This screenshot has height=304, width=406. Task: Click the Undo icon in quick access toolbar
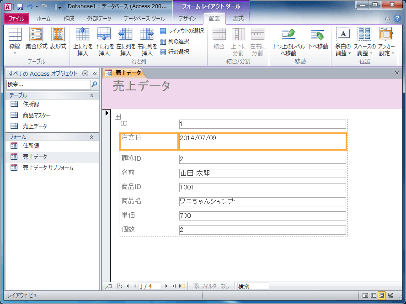[x=30, y=7]
